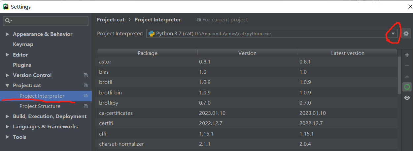
Task: Click the interpreter settings gear icon
Action: (406, 33)
